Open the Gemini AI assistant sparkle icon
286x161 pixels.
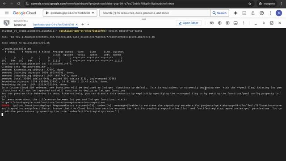236,13
